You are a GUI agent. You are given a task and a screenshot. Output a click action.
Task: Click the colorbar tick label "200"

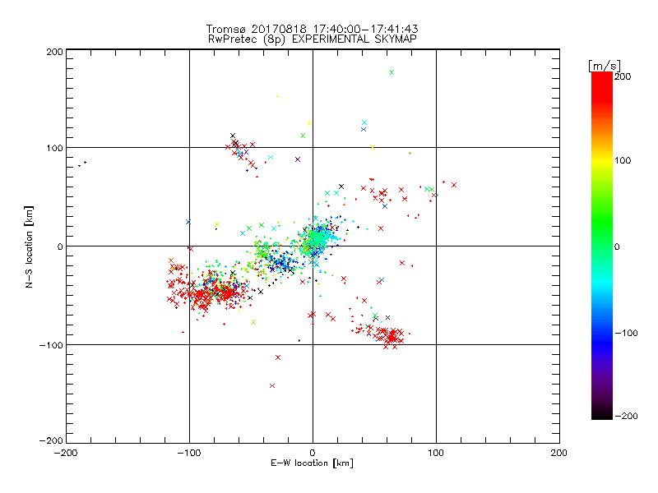(623, 76)
